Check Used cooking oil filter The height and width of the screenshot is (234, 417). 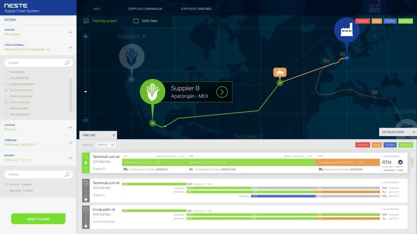(6, 96)
